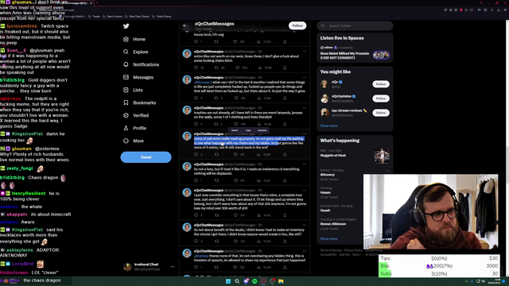Viewport: 509px width, 286px height.
Task: Retweet the 'what can I do' tweet
Action: tap(216, 98)
